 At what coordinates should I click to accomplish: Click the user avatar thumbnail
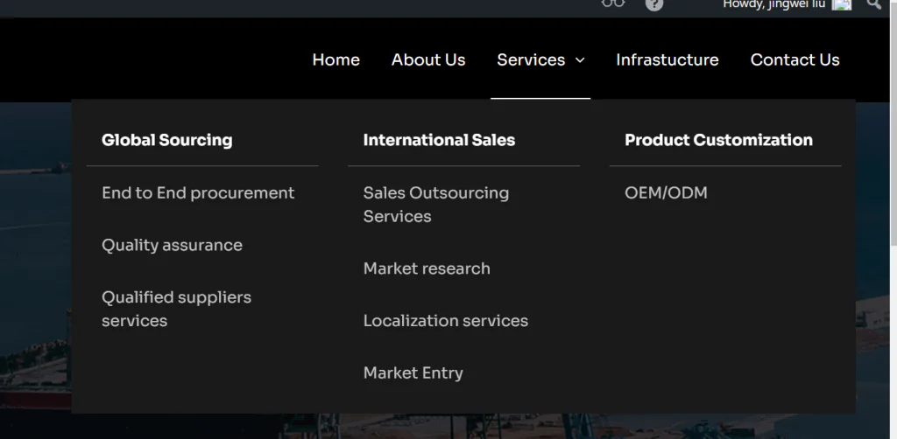point(842,4)
